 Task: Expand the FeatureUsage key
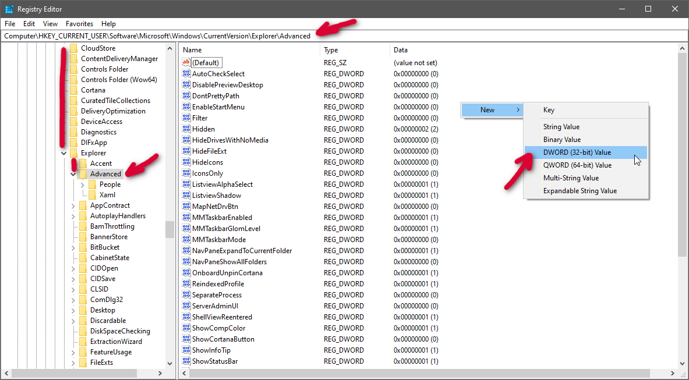[x=73, y=352]
